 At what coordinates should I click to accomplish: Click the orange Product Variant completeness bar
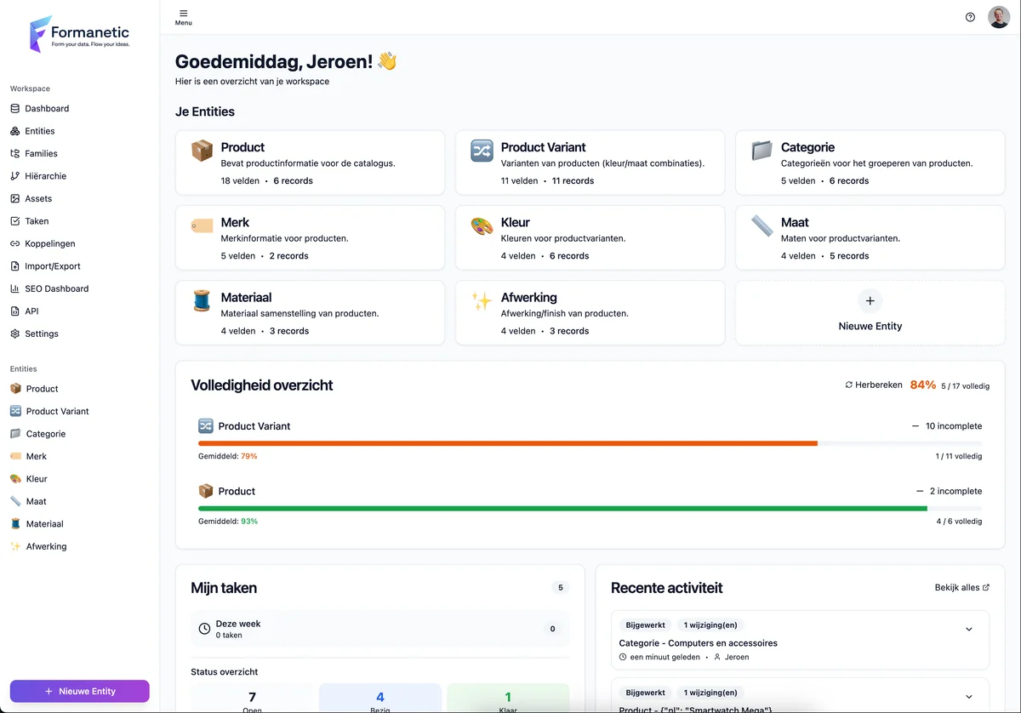507,442
